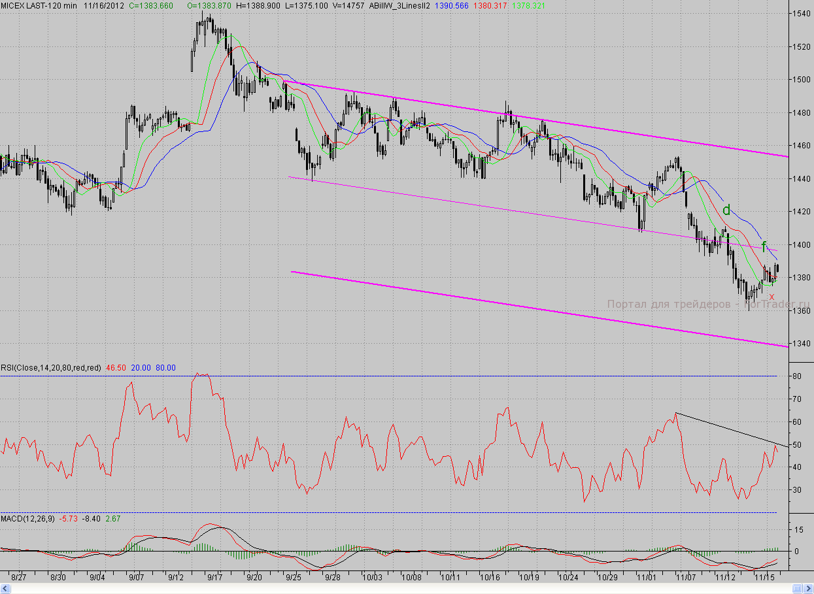Viewport: 814px width, 594px height.
Task: Click the green 'f' marker on chart
Action: pos(764,246)
